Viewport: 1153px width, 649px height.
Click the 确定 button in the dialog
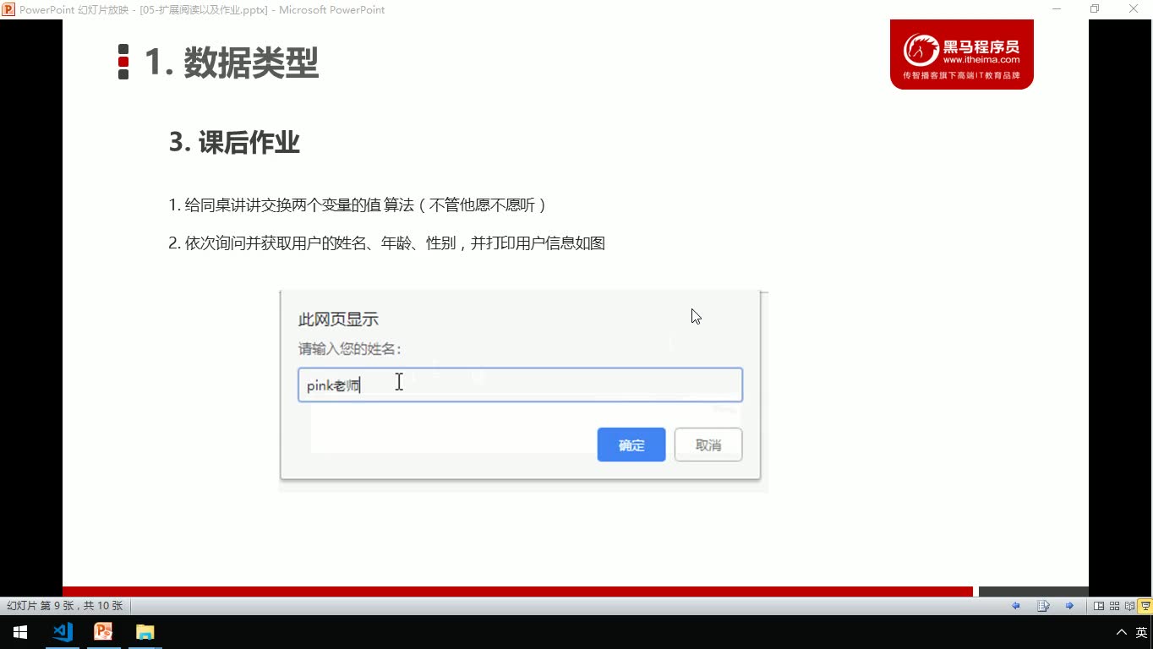631,445
